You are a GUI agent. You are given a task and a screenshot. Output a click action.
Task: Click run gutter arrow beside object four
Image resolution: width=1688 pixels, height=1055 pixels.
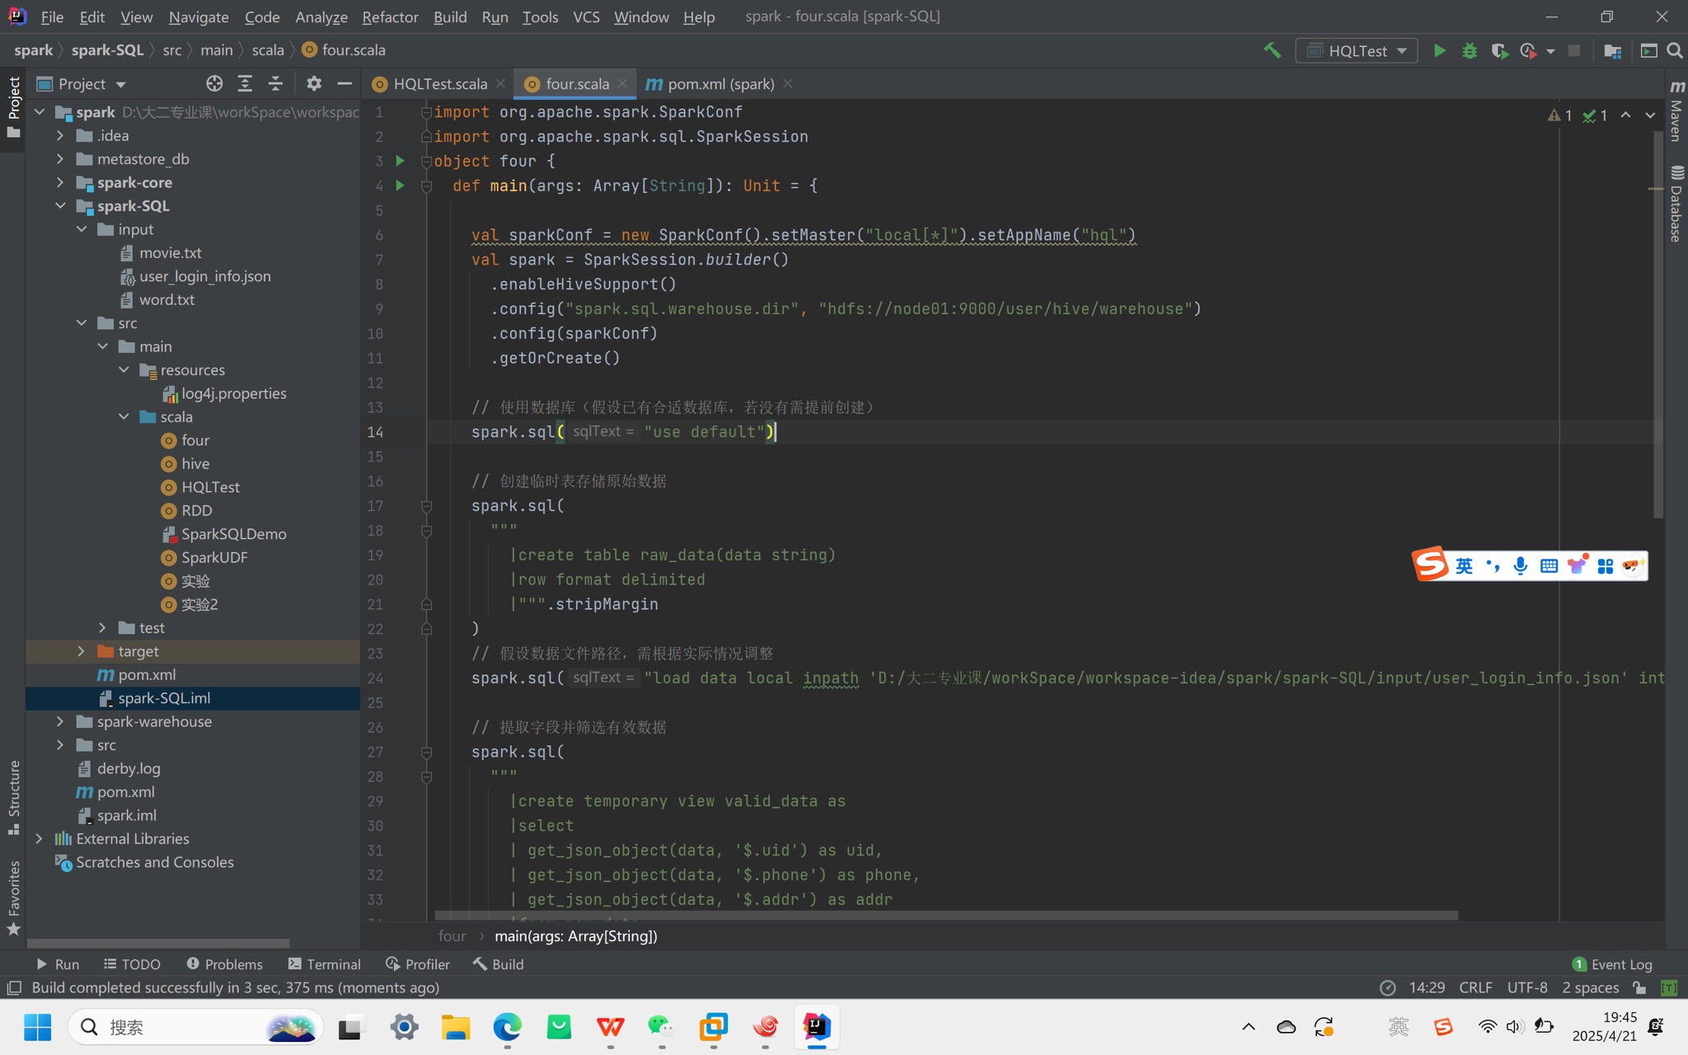(x=400, y=161)
